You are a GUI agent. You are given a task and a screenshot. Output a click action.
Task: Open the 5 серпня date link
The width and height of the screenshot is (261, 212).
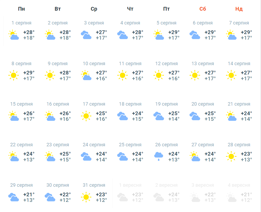[x=166, y=23]
